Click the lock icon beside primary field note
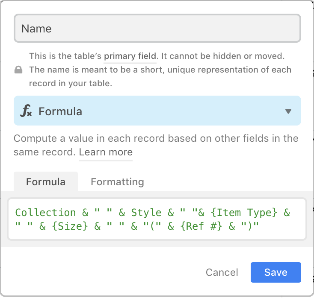 click(x=18, y=70)
